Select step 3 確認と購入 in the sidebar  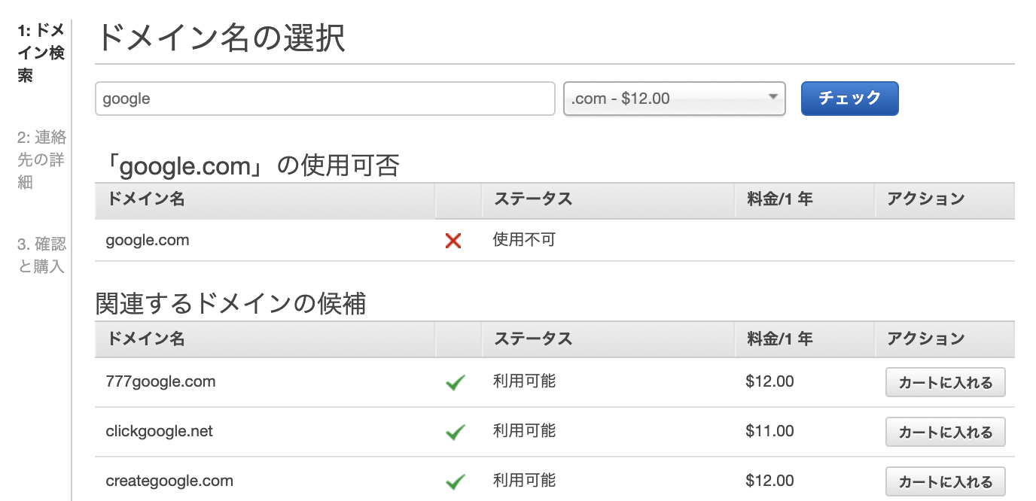tap(42, 255)
